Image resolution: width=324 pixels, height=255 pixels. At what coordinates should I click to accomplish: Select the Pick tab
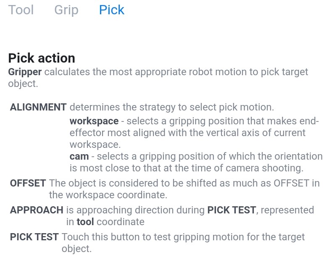(x=112, y=10)
